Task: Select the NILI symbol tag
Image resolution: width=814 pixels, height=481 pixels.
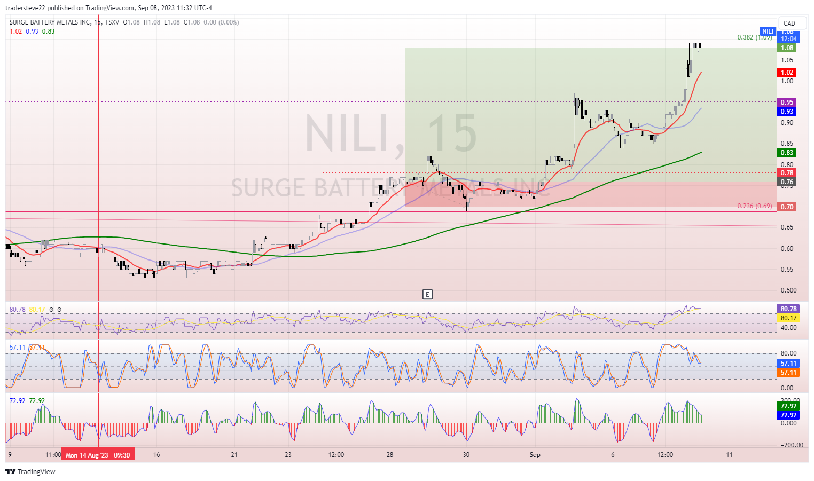Action: pos(768,31)
